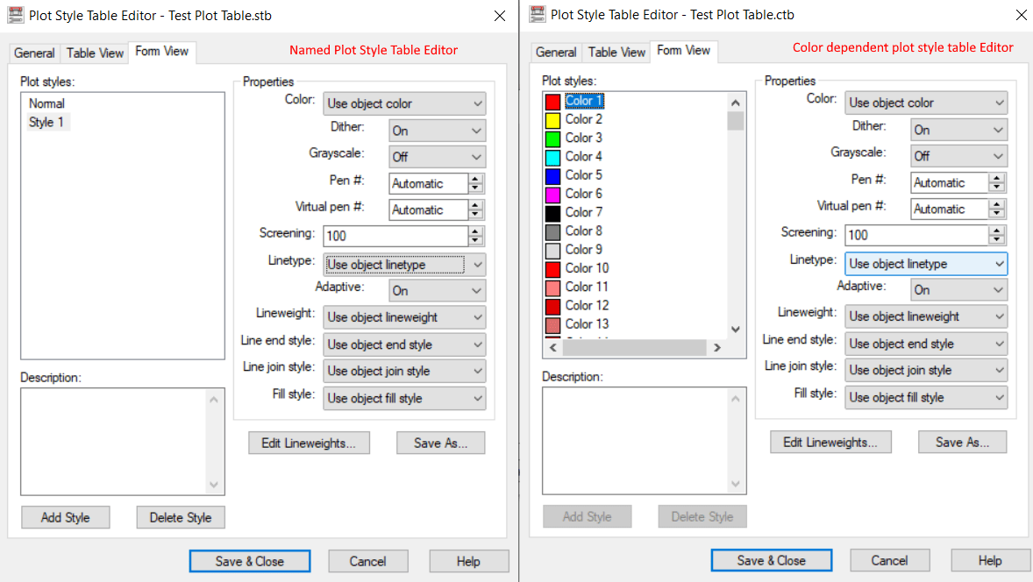Image resolution: width=1033 pixels, height=582 pixels.
Task: Open Color dropdown in stb editor
Action: (x=404, y=103)
